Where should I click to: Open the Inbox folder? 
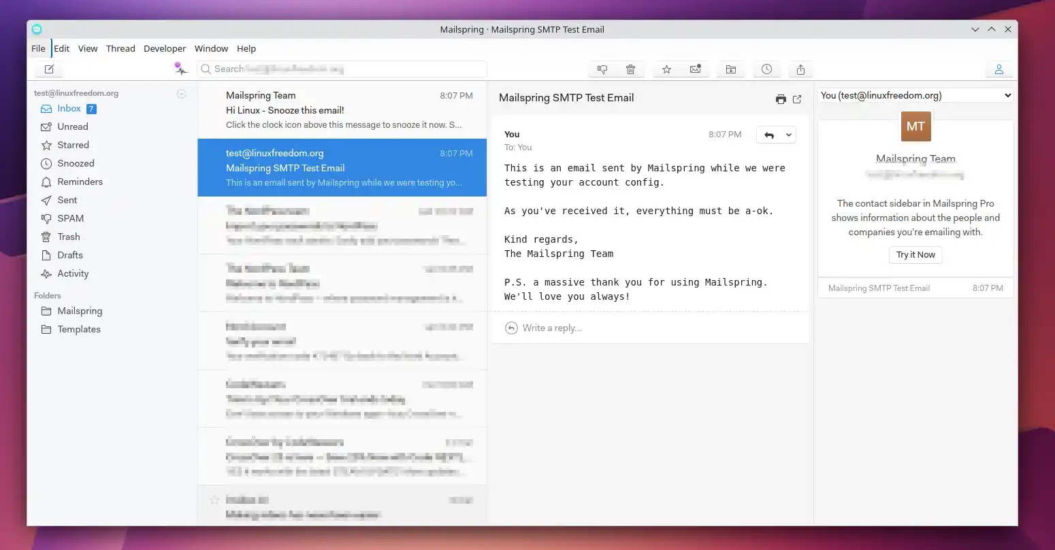(69, 109)
